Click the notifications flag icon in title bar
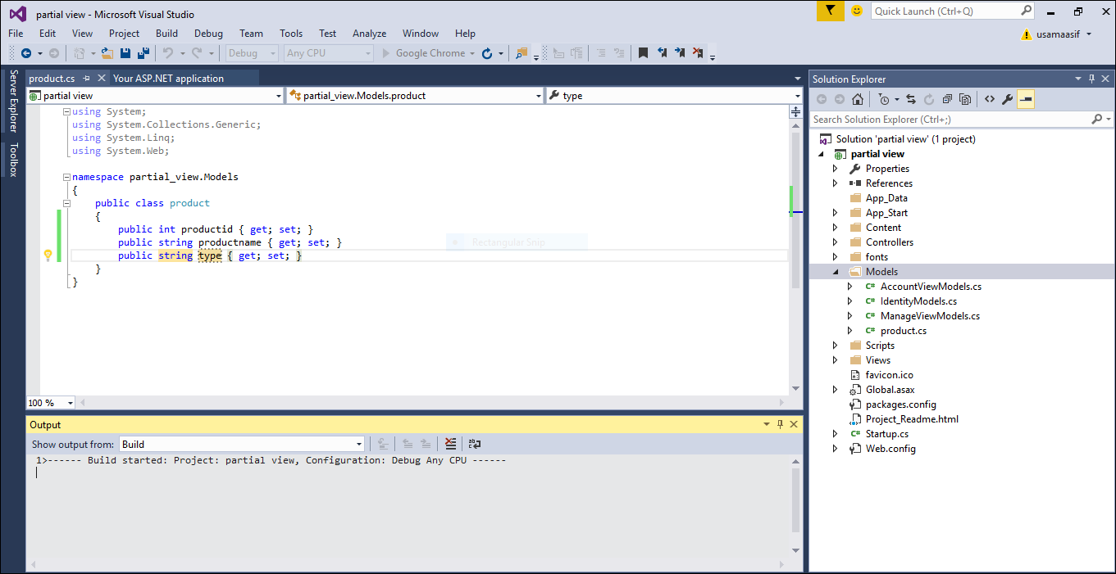The height and width of the screenshot is (574, 1116). coord(830,11)
